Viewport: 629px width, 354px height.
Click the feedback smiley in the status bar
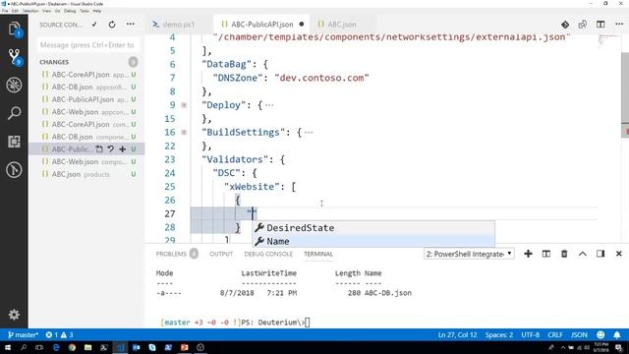600,334
